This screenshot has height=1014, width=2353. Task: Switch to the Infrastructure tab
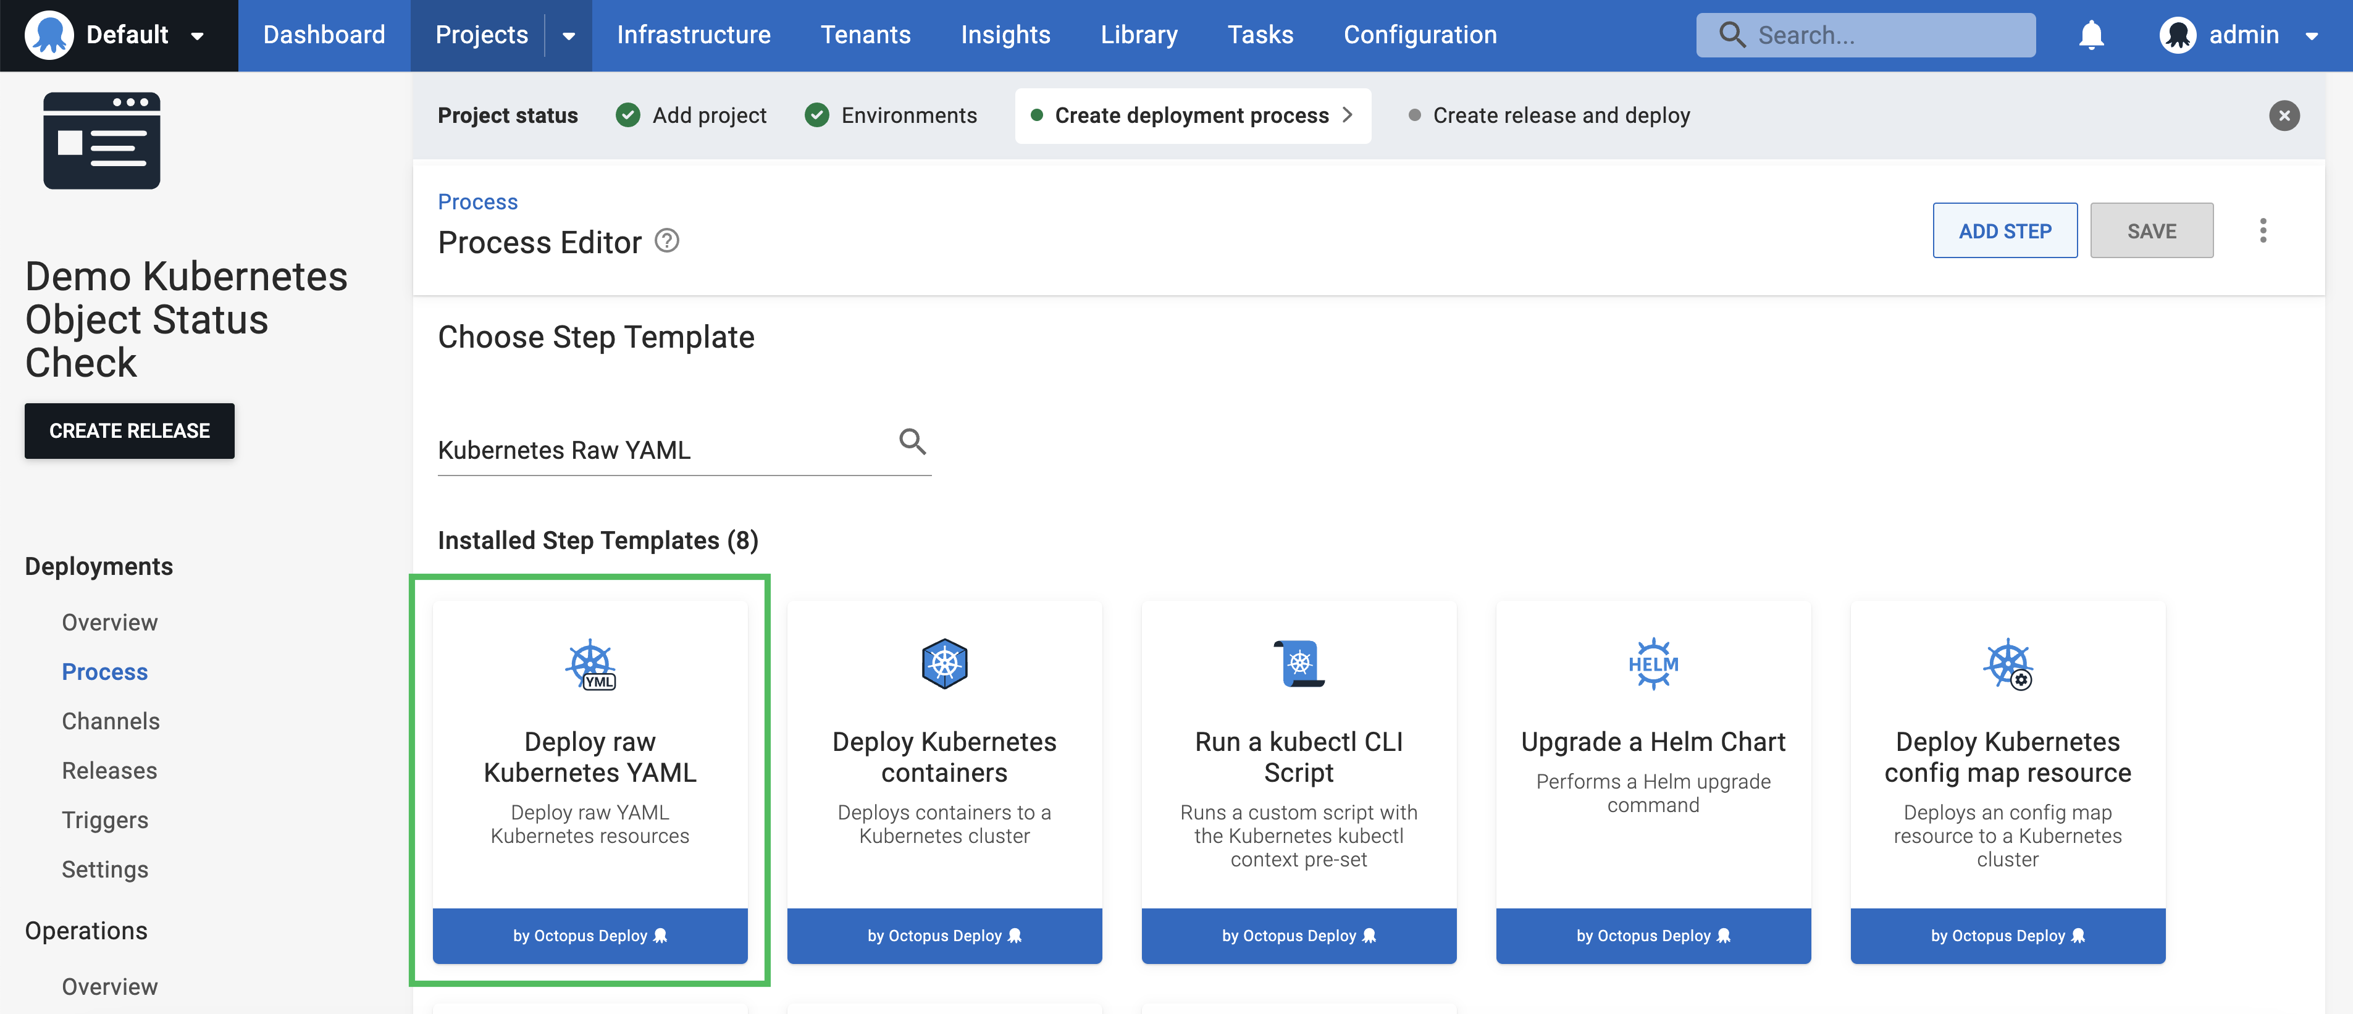click(x=694, y=35)
